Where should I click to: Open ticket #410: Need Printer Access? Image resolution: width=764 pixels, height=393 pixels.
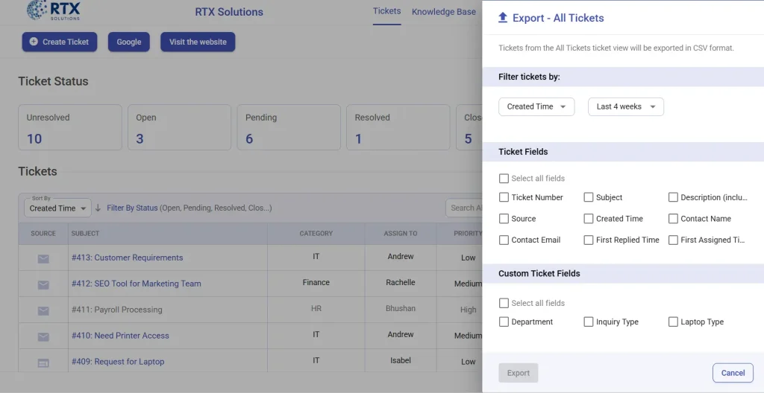120,336
